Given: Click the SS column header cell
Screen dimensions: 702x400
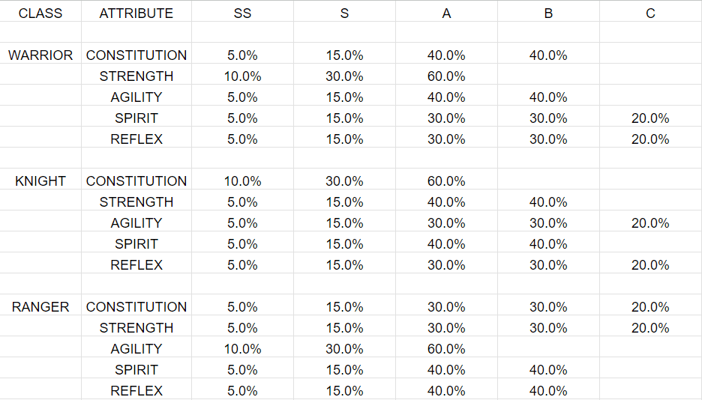Looking at the screenshot, I should pyautogui.click(x=242, y=13).
